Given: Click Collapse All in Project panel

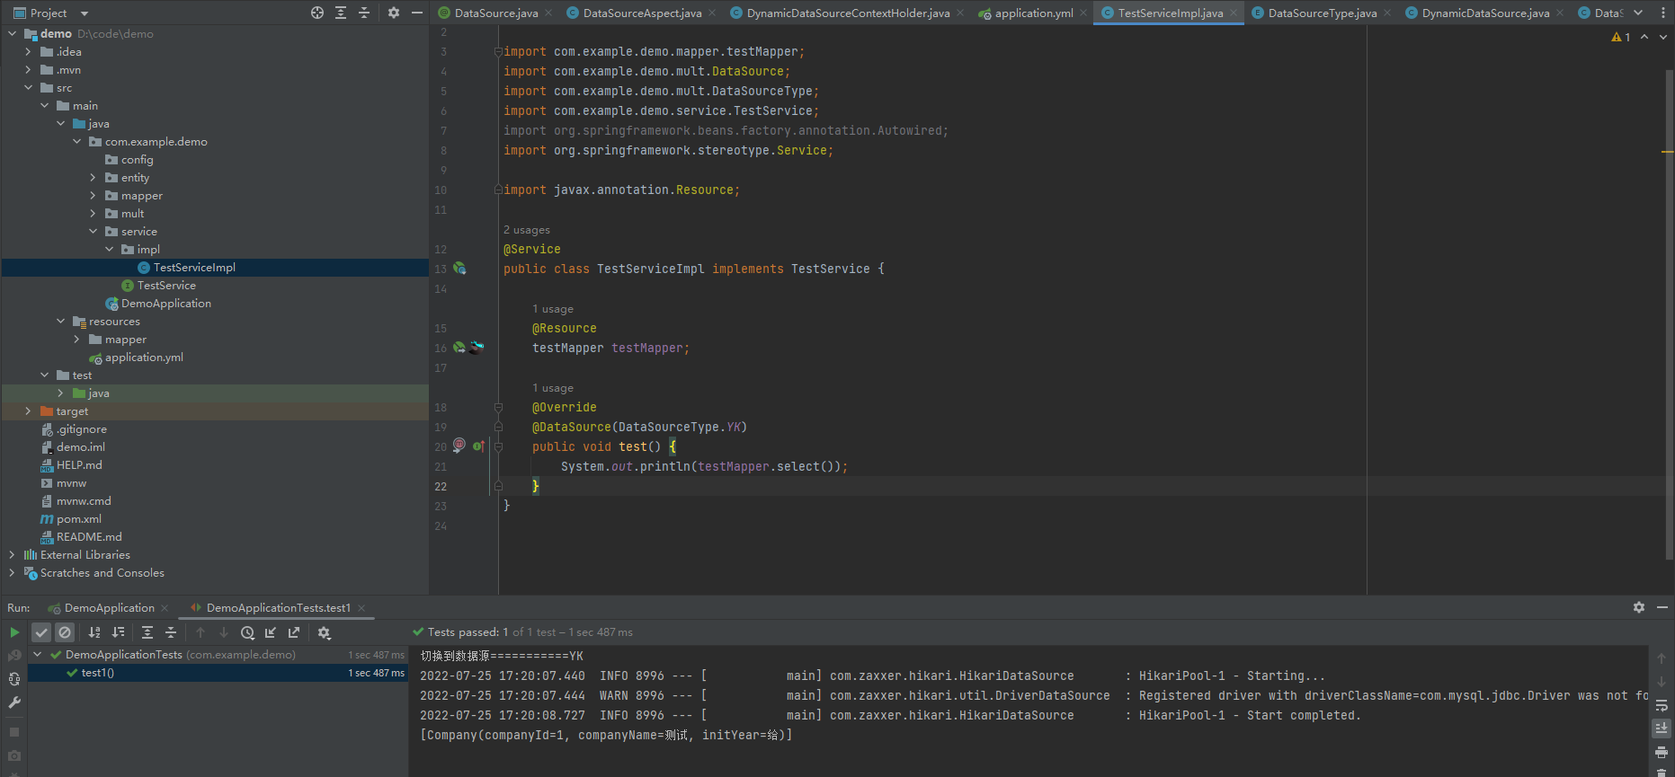Looking at the screenshot, I should click(x=364, y=13).
